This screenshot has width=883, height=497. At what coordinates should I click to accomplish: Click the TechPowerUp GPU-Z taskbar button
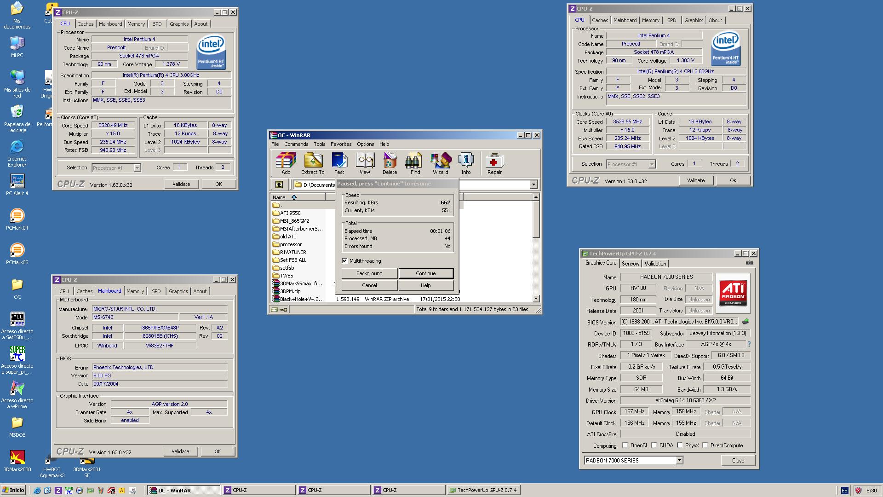click(483, 490)
